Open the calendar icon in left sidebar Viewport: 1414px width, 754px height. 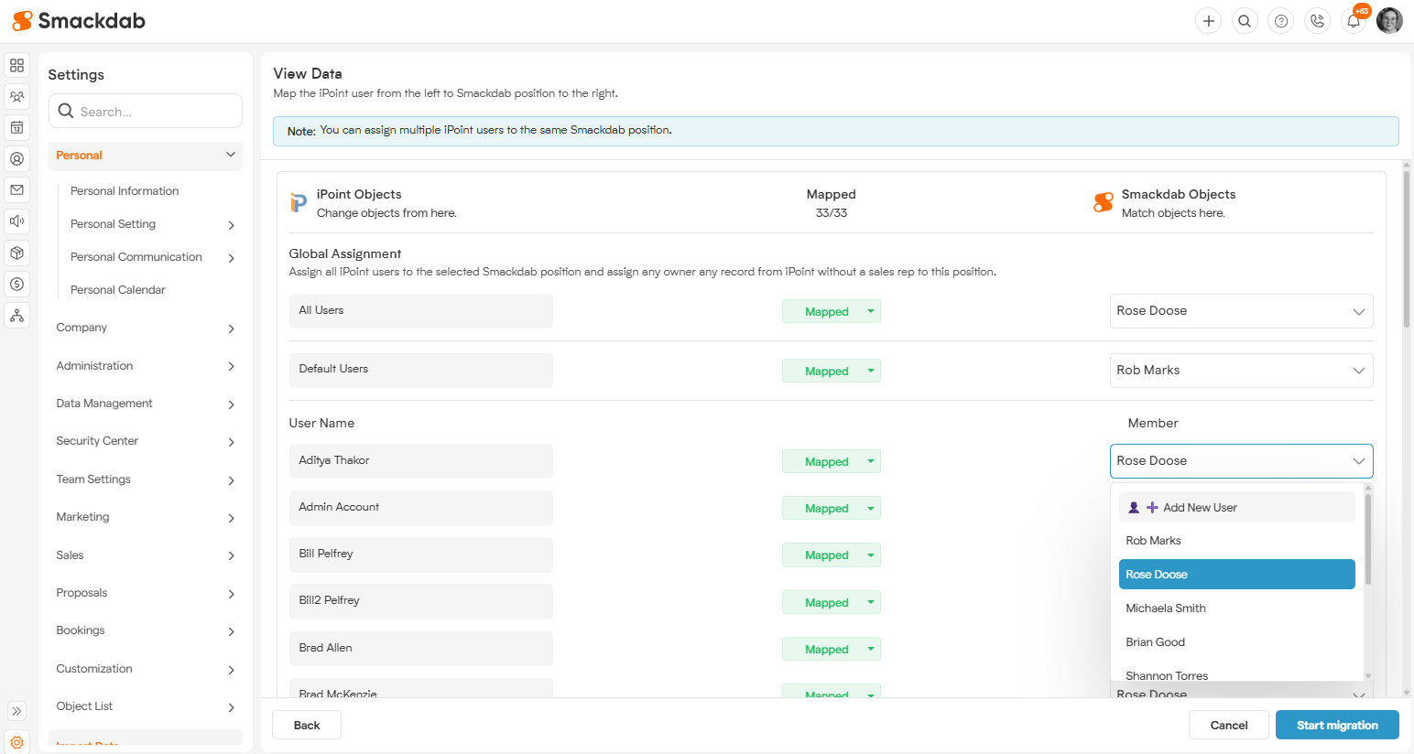click(x=16, y=127)
